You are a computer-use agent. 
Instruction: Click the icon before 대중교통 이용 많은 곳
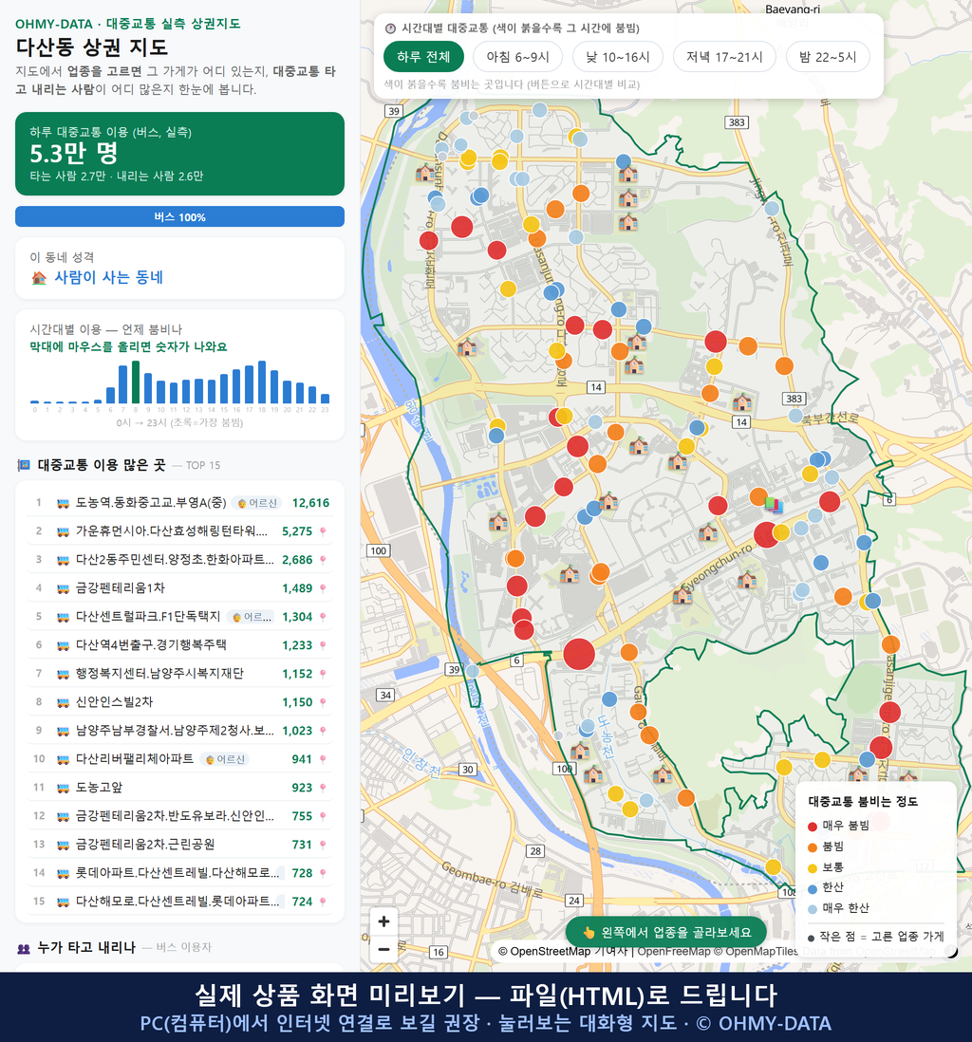24,465
